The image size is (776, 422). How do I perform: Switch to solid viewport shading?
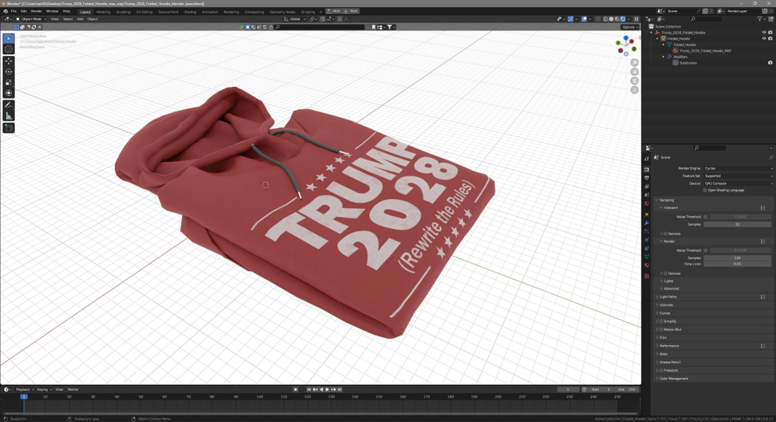611,19
